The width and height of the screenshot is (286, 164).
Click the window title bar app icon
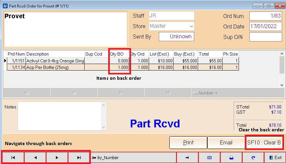[5, 6]
